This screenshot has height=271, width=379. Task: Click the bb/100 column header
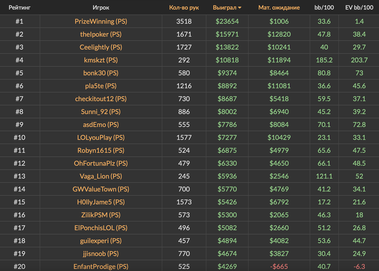pos(324,8)
